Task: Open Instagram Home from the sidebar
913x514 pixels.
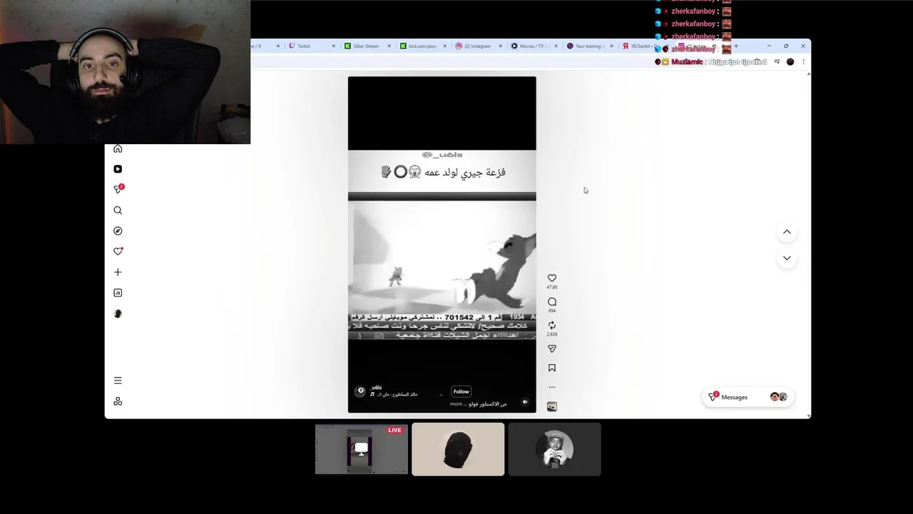Action: point(118,148)
